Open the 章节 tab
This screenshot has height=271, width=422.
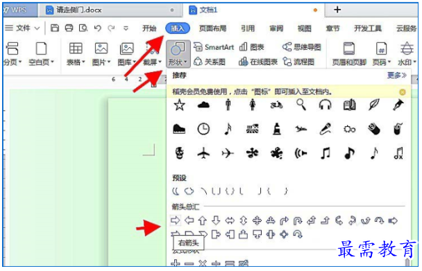[333, 28]
